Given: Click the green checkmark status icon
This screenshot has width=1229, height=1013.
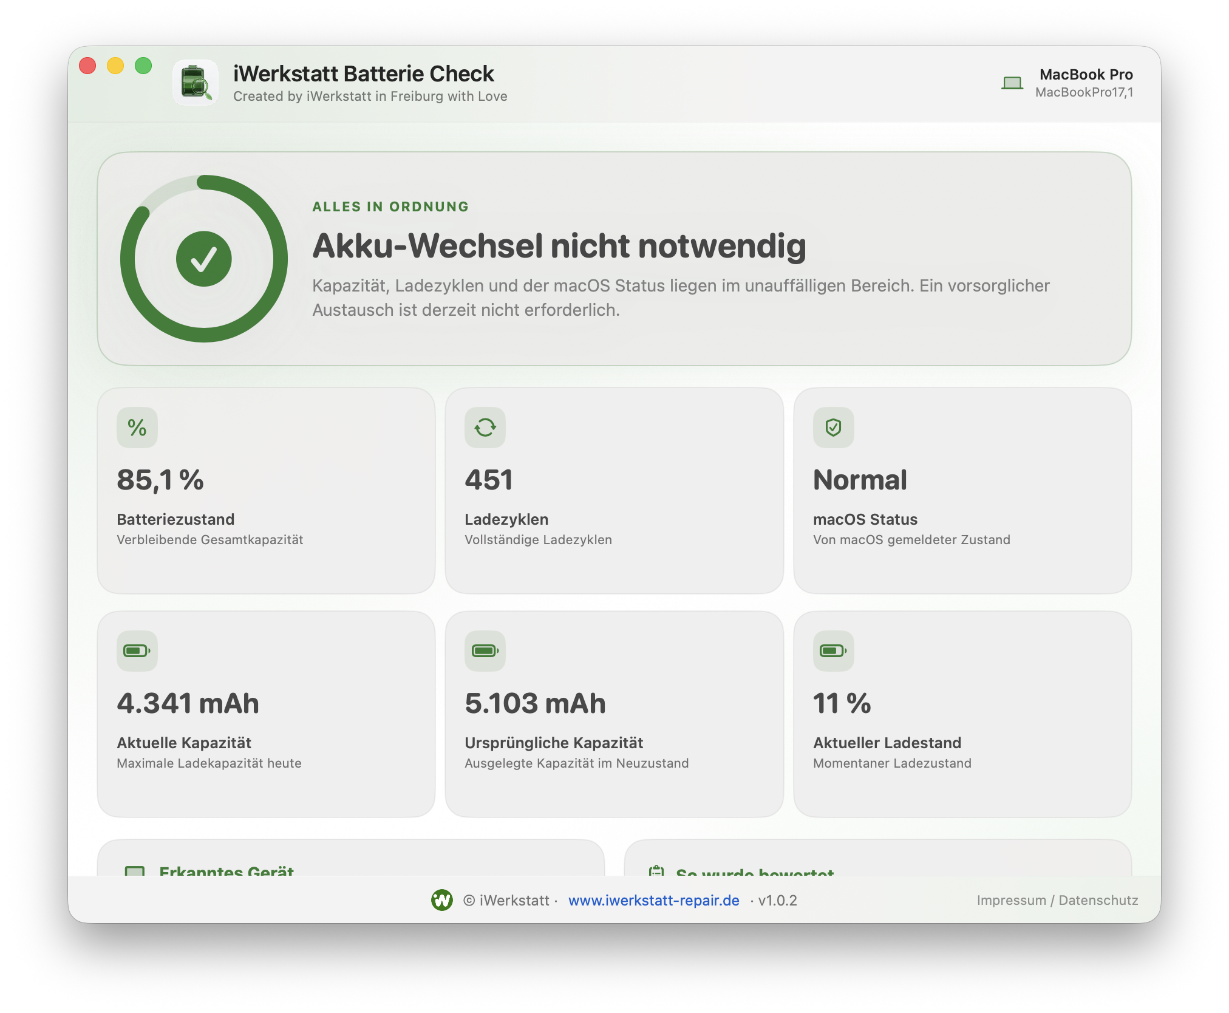Looking at the screenshot, I should pos(204,259).
